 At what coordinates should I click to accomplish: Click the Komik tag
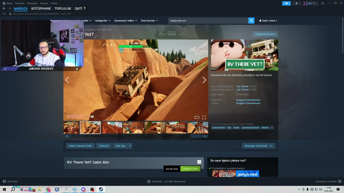pyautogui.click(x=236, y=128)
